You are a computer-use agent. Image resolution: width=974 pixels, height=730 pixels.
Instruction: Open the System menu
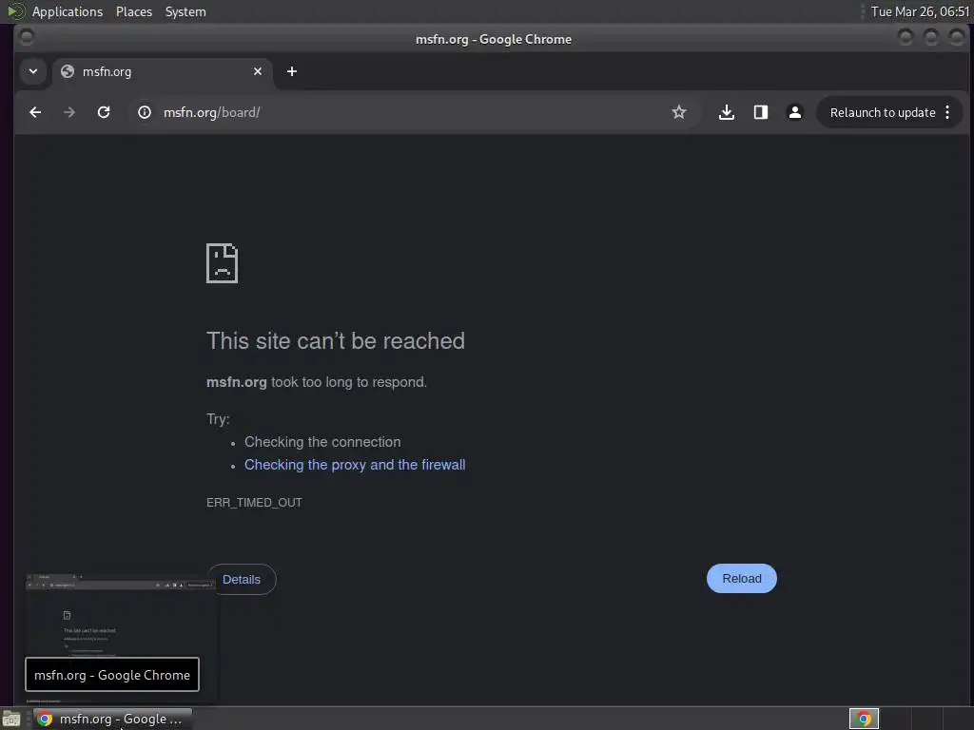[x=185, y=11]
